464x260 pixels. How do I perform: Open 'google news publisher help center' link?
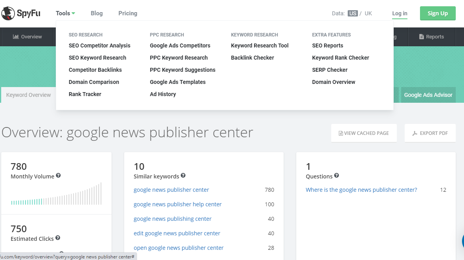[x=178, y=204]
